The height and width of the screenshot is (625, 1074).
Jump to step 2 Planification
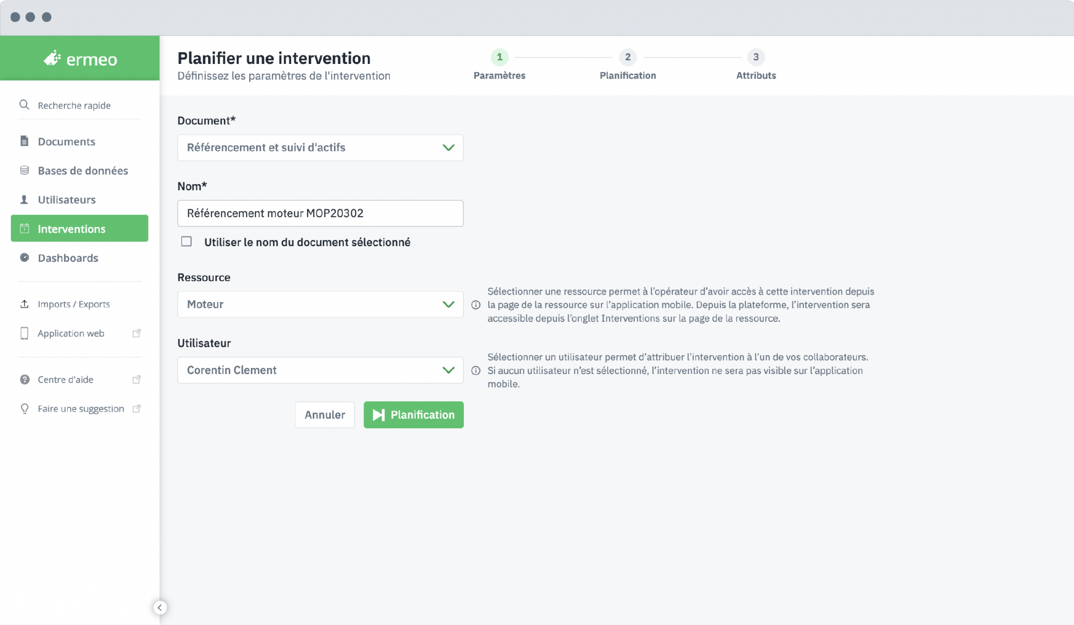tap(627, 57)
